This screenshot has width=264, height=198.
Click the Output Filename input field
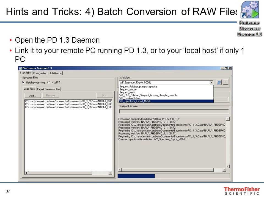174,111
